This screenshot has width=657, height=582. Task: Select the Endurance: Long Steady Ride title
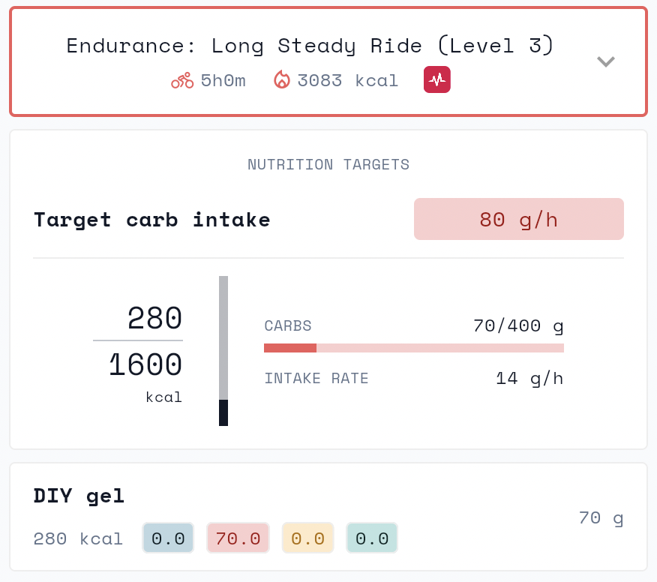310,46
